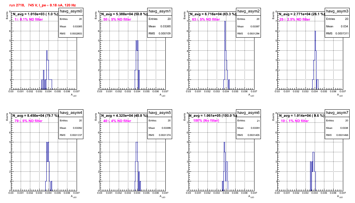Click the Events y-axis label of havg_asym7 plot
Viewport: 355px width, 203px height.
pyautogui.click(x=273, y=117)
